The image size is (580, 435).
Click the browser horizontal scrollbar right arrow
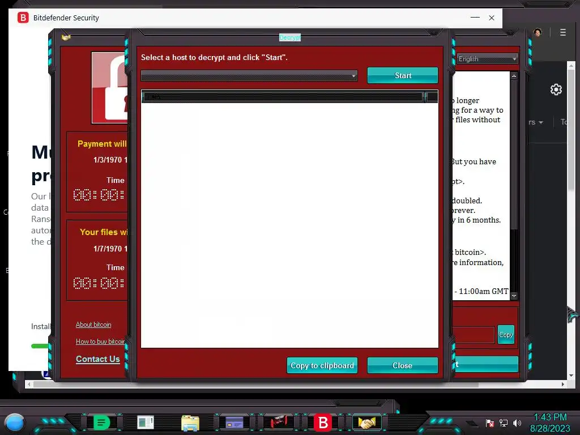click(x=562, y=385)
